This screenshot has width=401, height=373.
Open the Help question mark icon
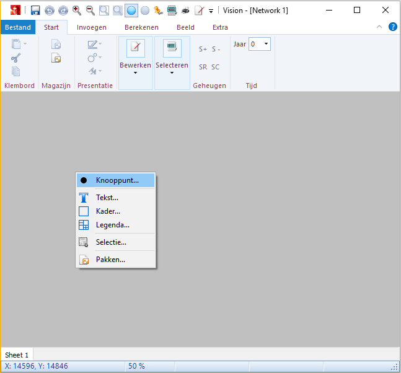(392, 27)
